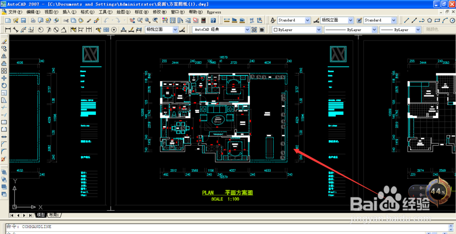This screenshot has height=234, width=456.
Task: Select the Diameter Dimension tool
Action: [x=56, y=30]
